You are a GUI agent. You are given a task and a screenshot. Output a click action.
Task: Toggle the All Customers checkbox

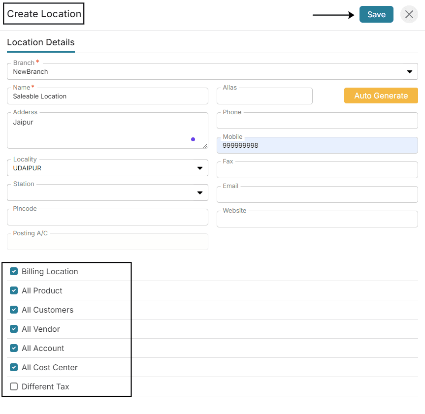point(14,310)
